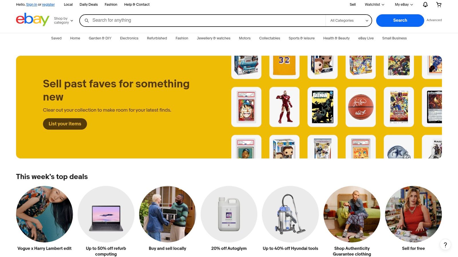The image size is (458, 257).
Task: Expand the Shop by category dropdown
Action: [64, 21]
